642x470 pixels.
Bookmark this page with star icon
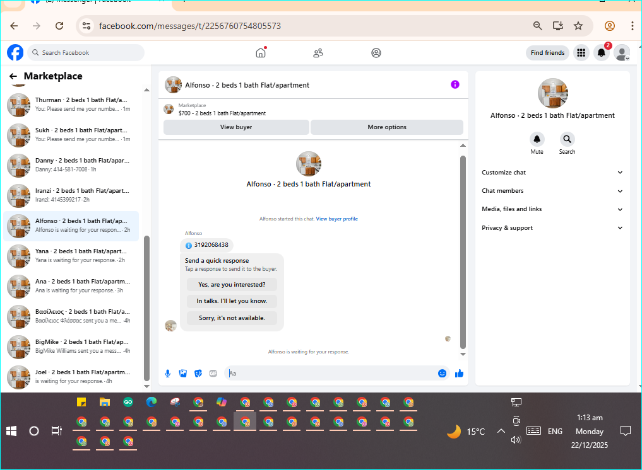(578, 26)
